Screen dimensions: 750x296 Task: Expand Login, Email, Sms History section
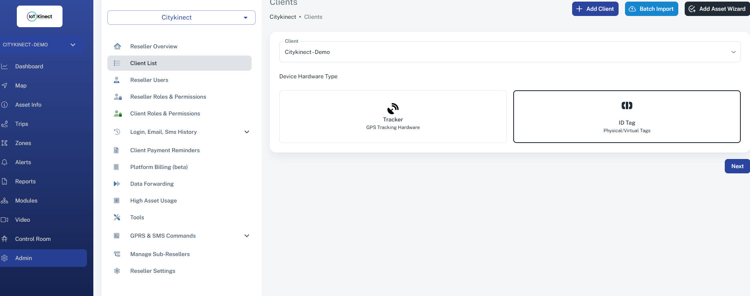point(247,132)
